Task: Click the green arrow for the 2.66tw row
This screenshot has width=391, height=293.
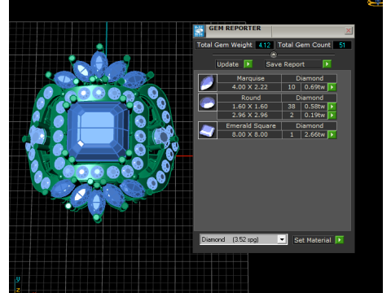Action: pyautogui.click(x=332, y=134)
